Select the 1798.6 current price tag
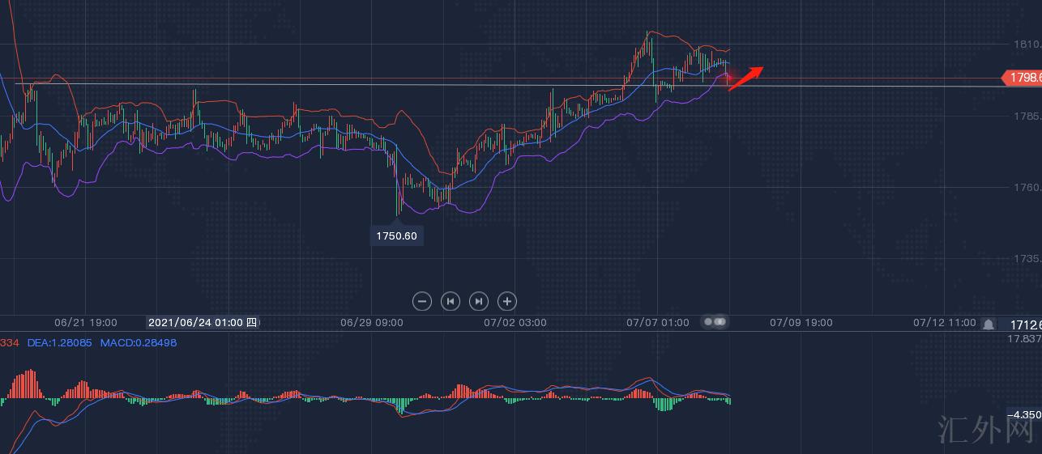1042x454 pixels. coord(1023,78)
